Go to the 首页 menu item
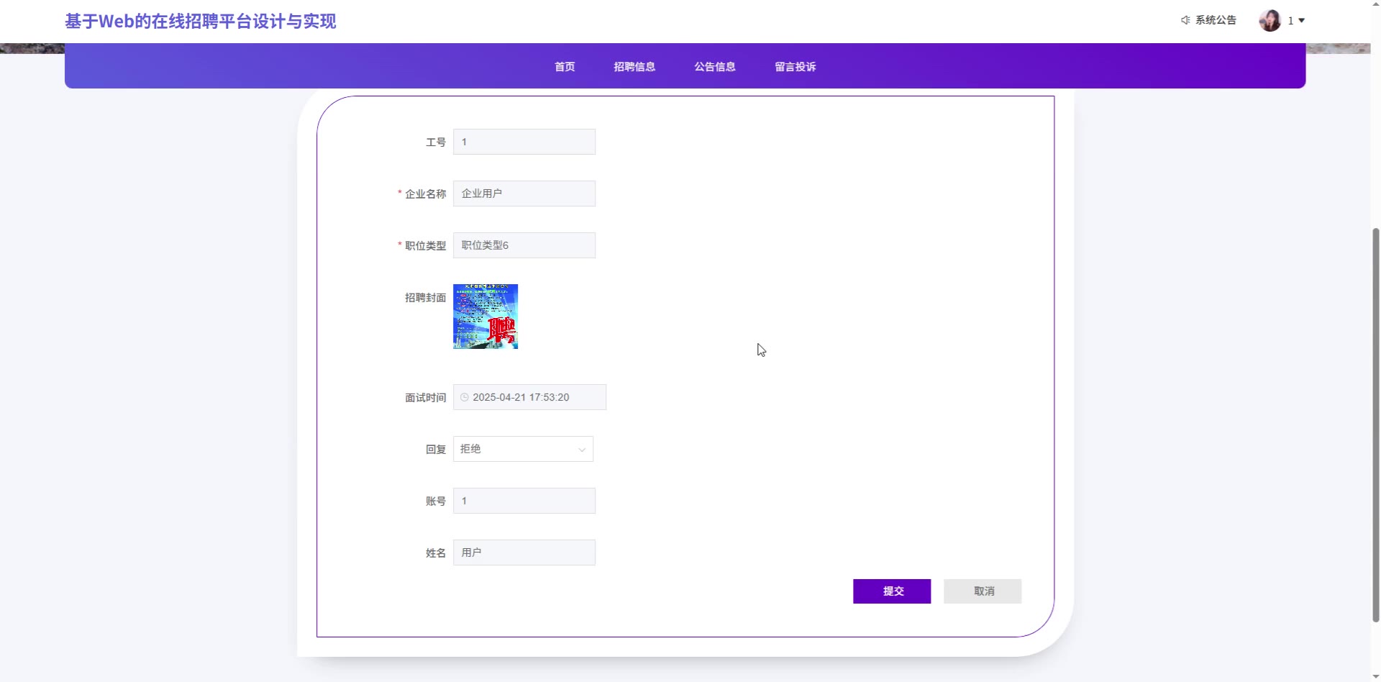This screenshot has width=1381, height=682. coord(565,67)
